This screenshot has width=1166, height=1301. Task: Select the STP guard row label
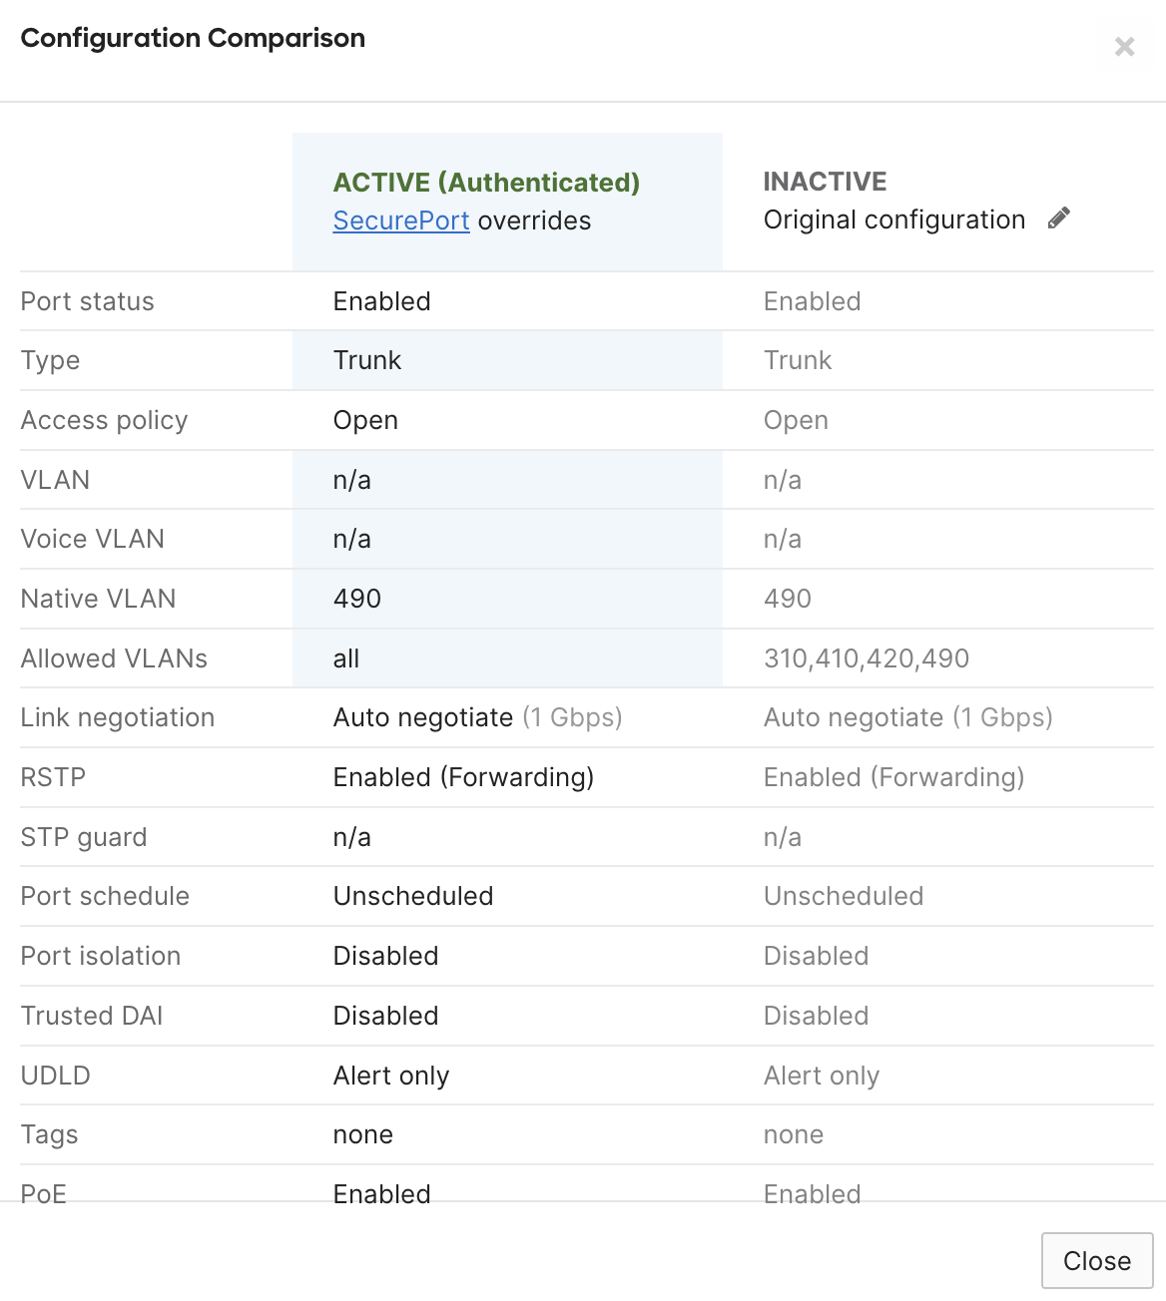pos(84,837)
